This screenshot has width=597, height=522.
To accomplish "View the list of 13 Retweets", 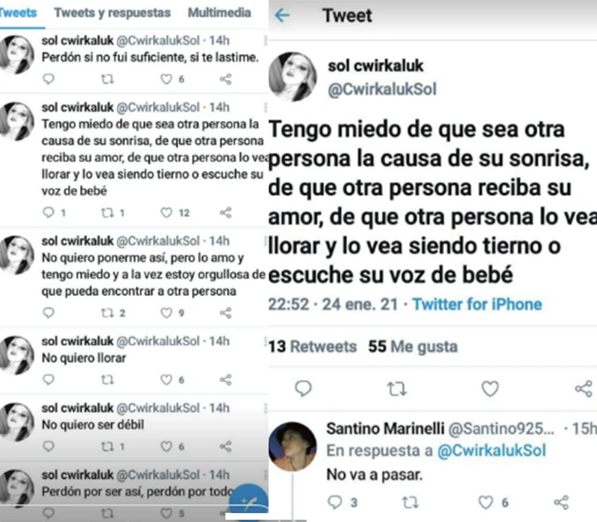I will tap(313, 347).
